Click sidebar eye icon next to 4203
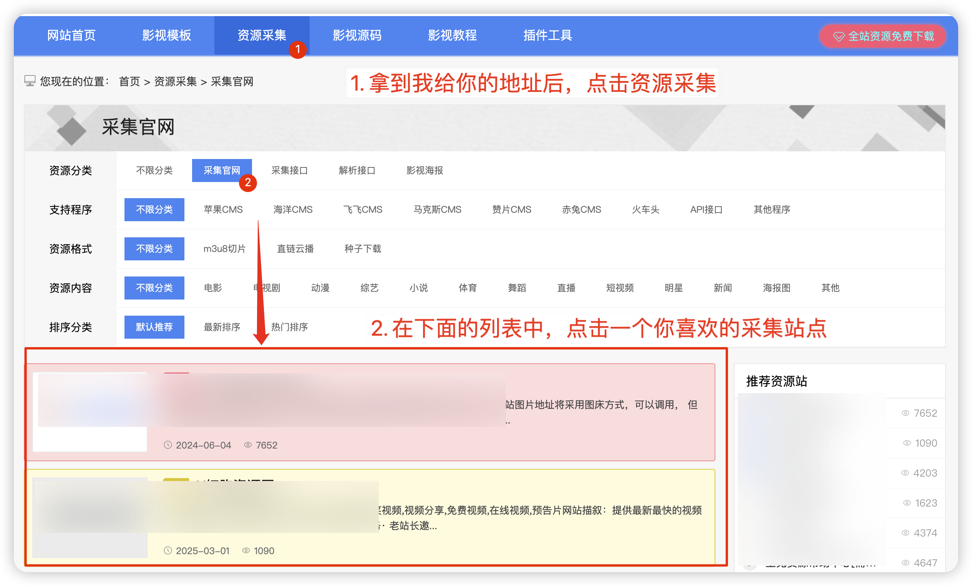 (x=905, y=473)
